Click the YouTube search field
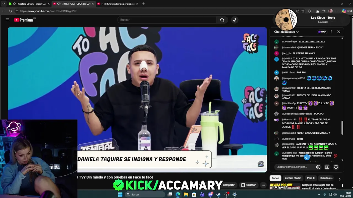The image size is (353, 198). coord(167,20)
